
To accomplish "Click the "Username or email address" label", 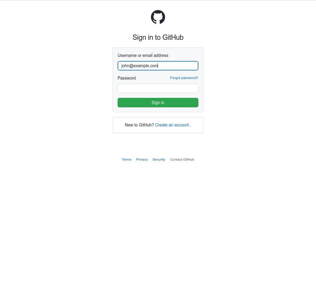I will click(x=143, y=55).
